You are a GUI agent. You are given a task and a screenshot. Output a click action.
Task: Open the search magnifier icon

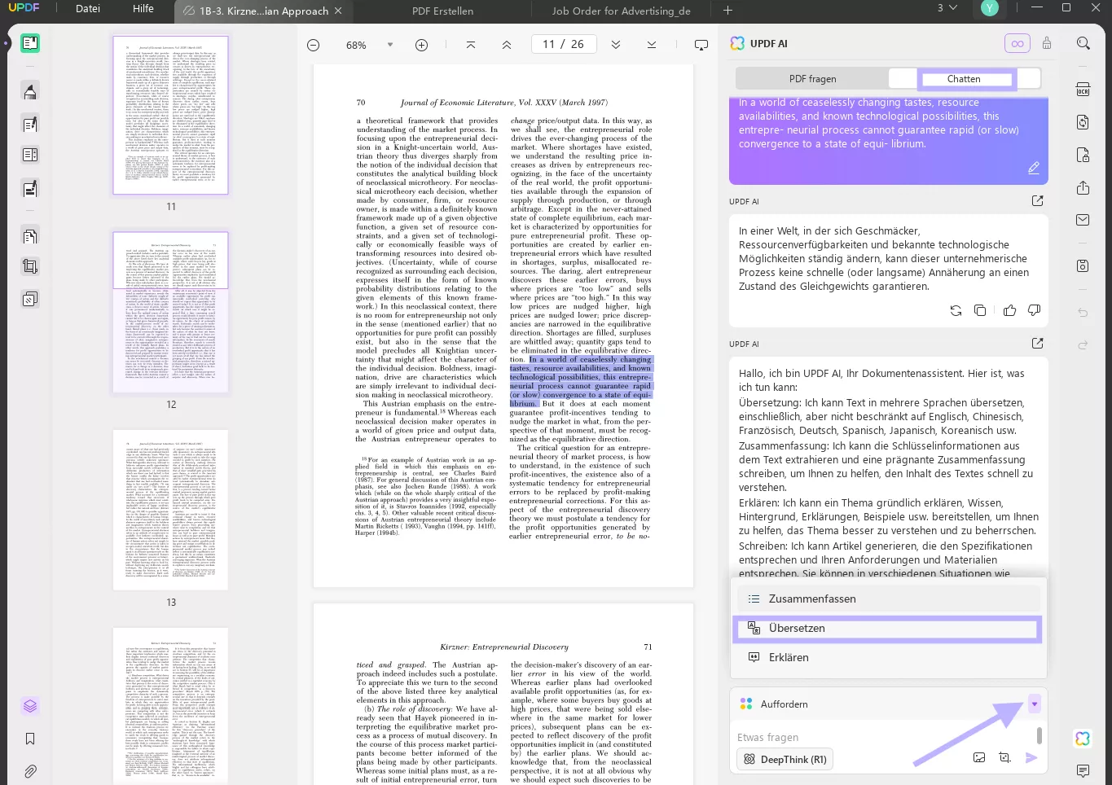click(1083, 43)
